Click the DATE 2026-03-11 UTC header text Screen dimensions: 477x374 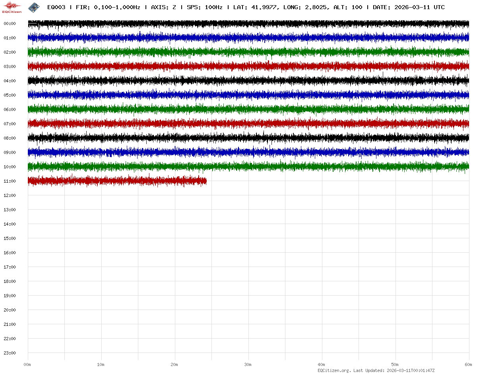(409, 7)
